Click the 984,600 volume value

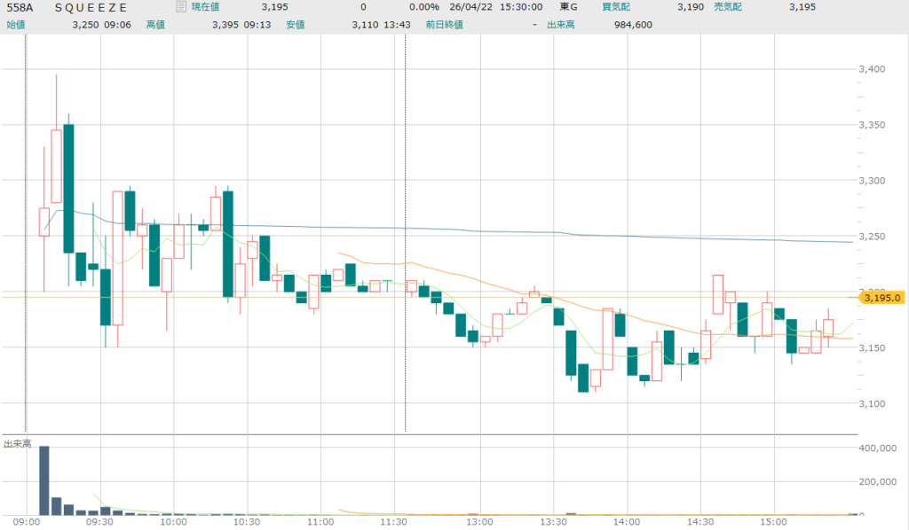pyautogui.click(x=633, y=25)
